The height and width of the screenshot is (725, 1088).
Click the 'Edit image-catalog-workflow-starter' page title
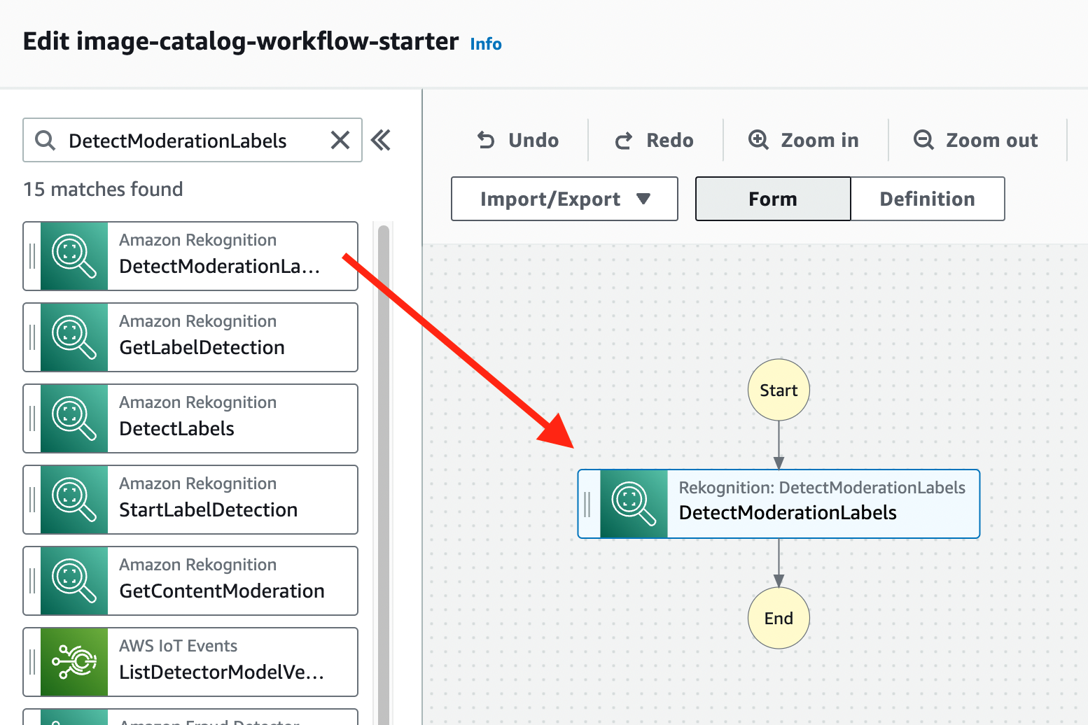point(241,42)
